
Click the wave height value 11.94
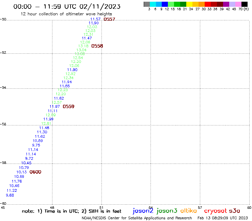click(67, 82)
